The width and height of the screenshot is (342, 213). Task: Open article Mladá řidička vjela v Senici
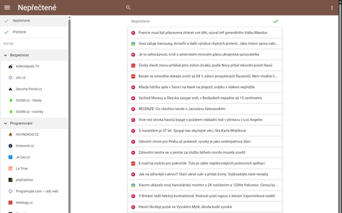click(x=205, y=87)
